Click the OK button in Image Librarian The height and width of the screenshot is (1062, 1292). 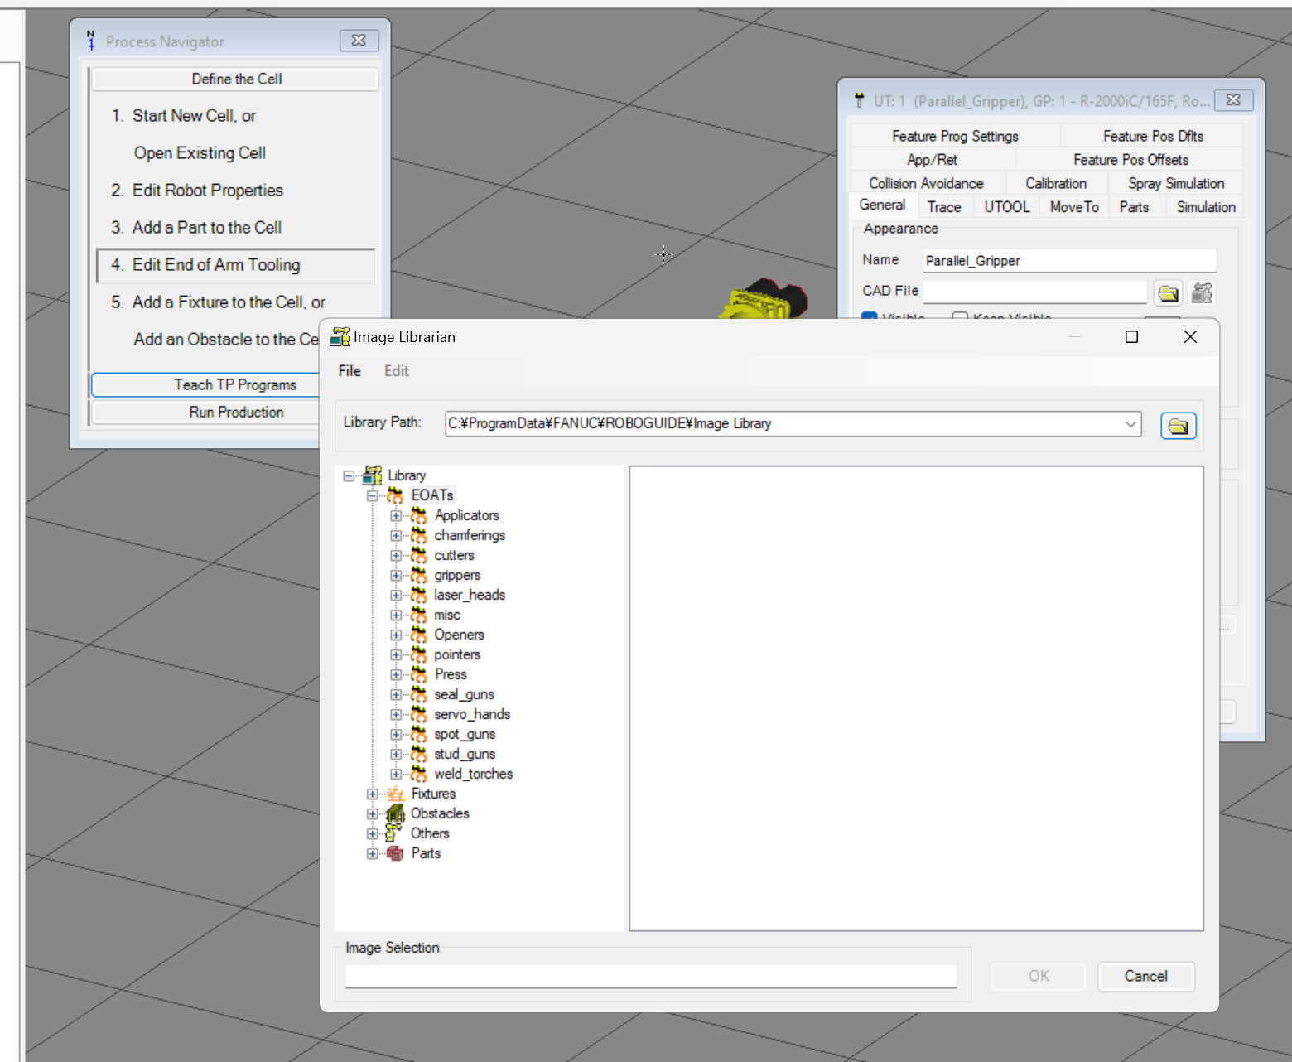(x=1039, y=977)
